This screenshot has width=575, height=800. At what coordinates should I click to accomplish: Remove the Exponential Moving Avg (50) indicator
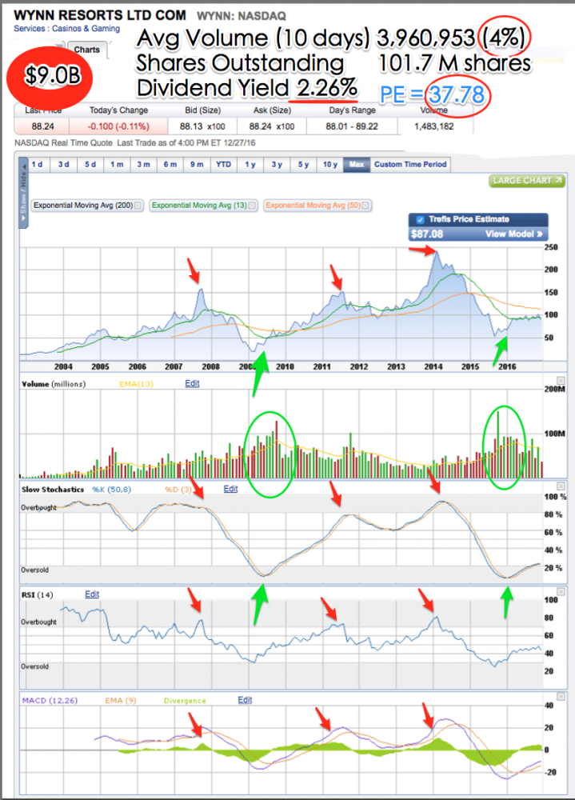[x=365, y=206]
